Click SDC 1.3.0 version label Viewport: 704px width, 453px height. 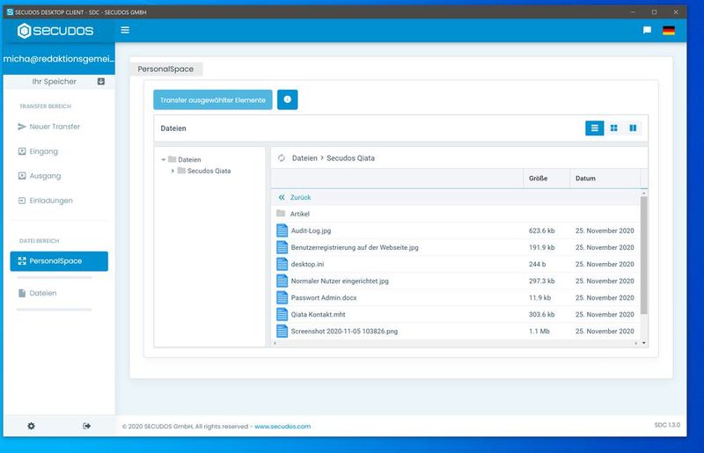tap(667, 425)
